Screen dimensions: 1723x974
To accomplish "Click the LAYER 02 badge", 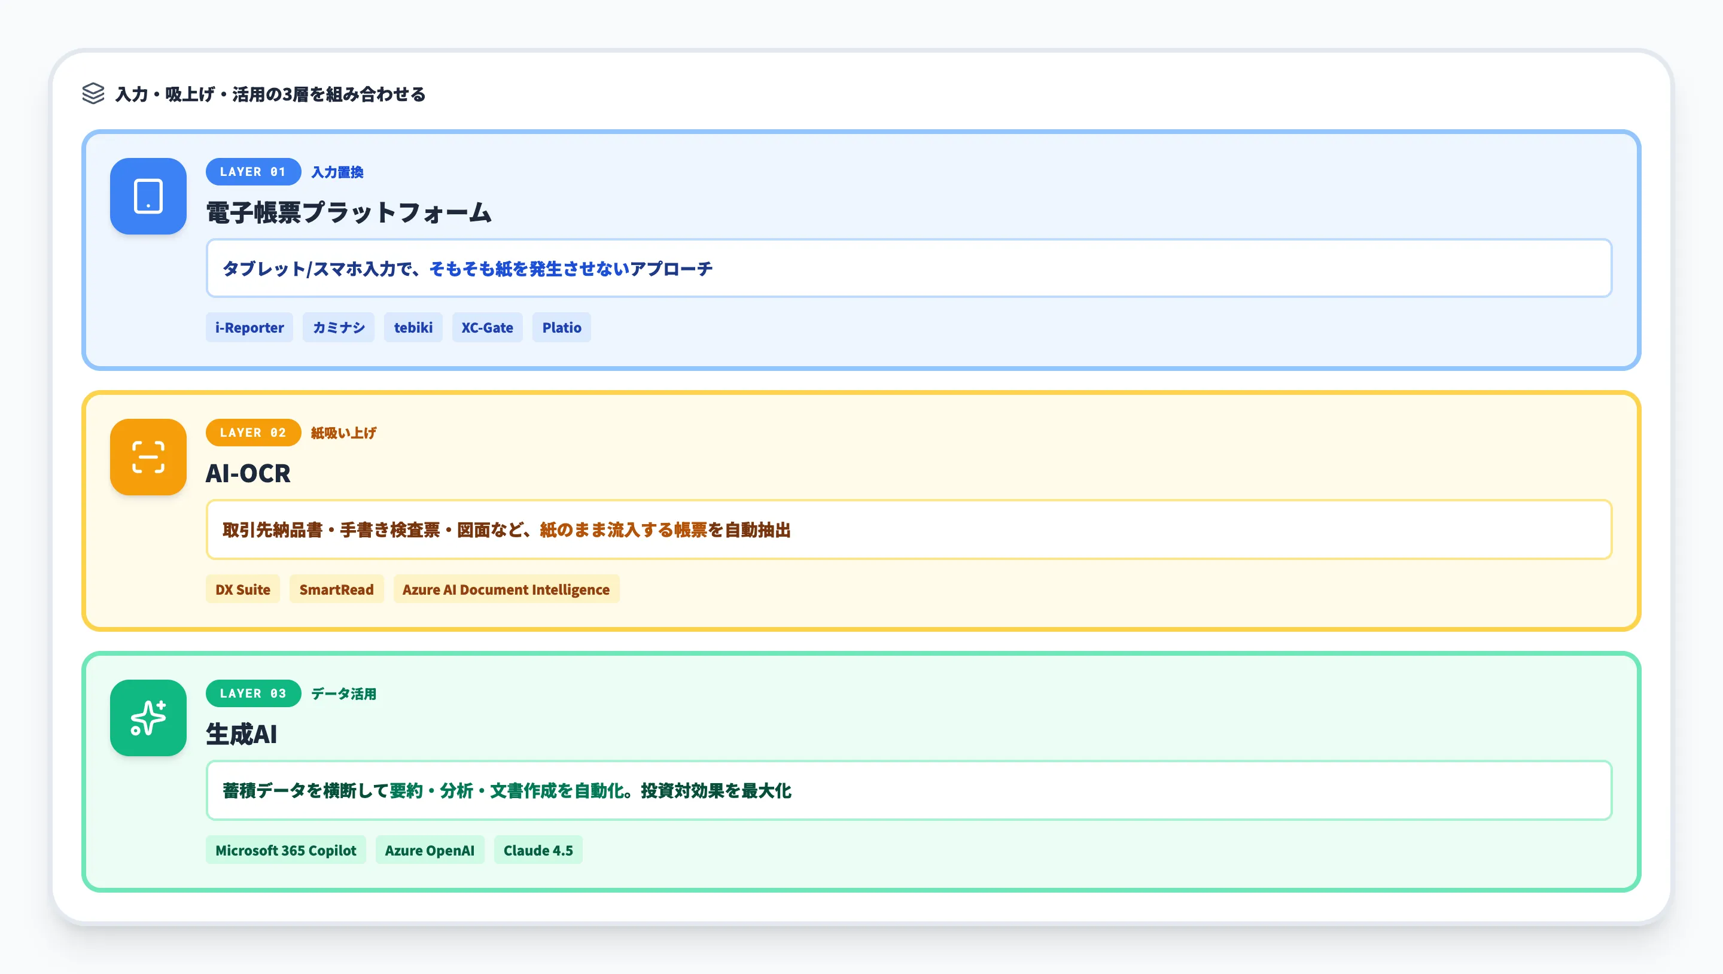I will [253, 433].
